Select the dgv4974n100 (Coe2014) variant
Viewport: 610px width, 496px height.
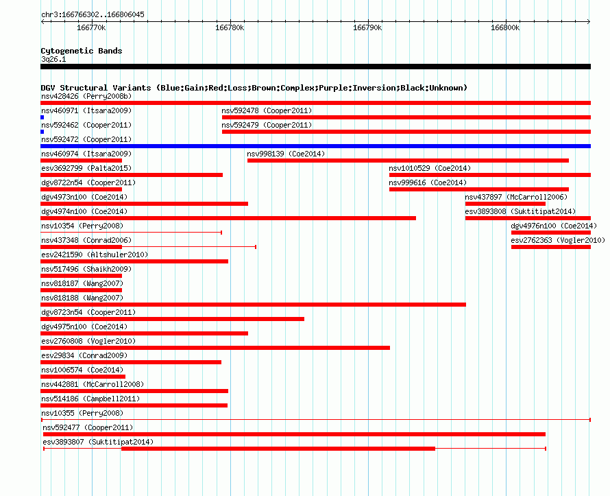[84, 211]
